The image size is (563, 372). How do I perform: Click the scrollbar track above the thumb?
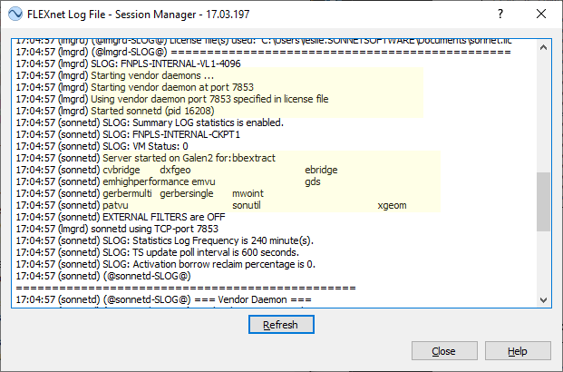pos(543,113)
